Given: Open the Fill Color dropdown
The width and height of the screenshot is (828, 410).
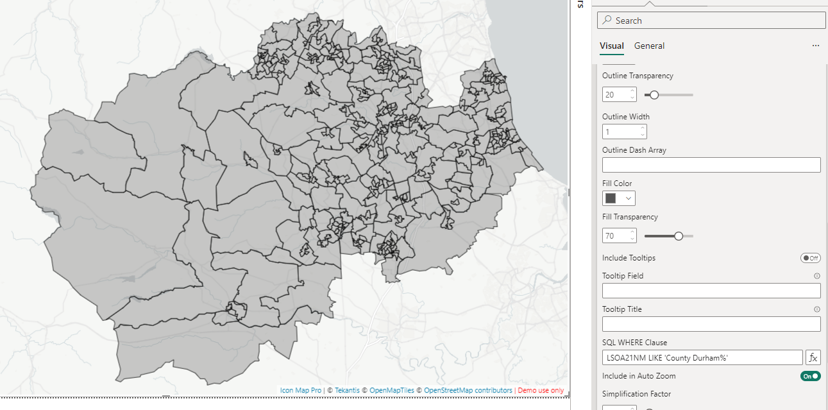Looking at the screenshot, I should [x=619, y=198].
